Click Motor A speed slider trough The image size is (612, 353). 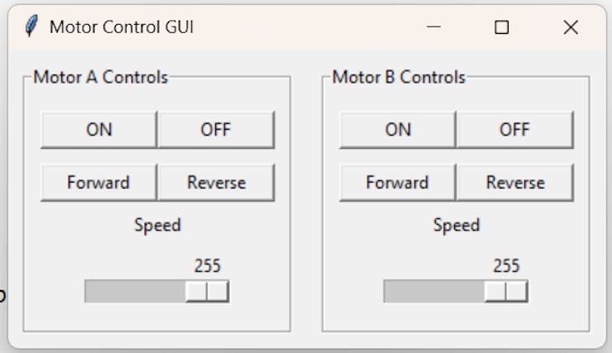pos(134,292)
